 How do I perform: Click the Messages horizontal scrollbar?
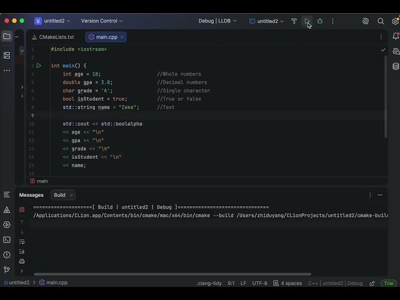172,274
